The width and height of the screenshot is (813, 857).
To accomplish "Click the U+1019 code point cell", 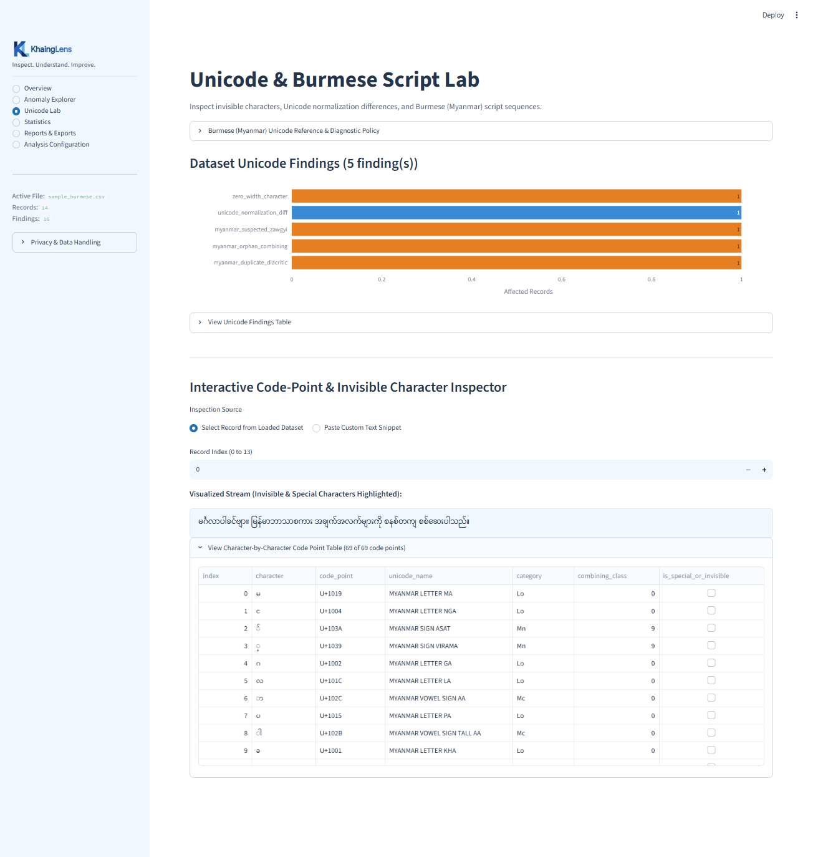I will (350, 594).
